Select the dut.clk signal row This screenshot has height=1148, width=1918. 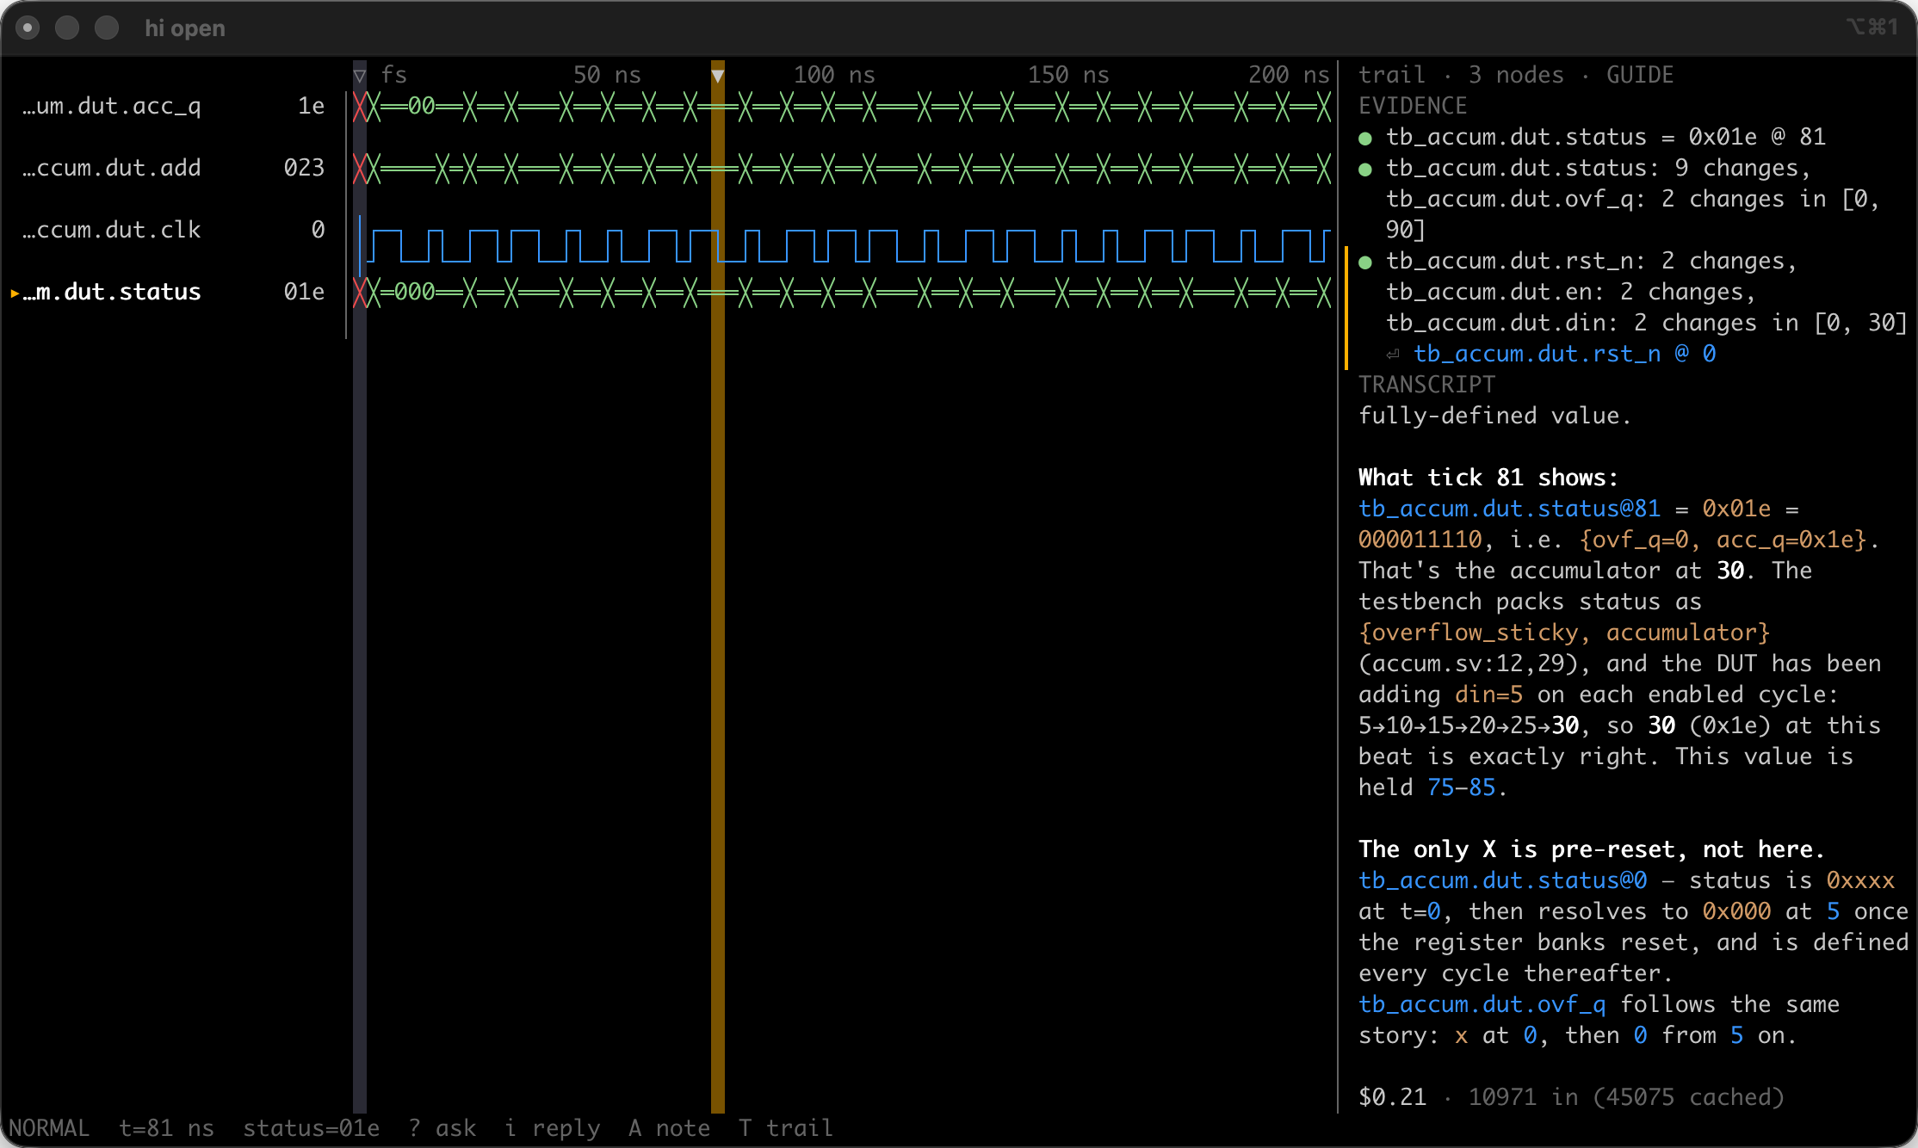pos(173,231)
